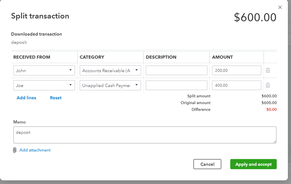Click the 400.00 amount field

[237, 85]
